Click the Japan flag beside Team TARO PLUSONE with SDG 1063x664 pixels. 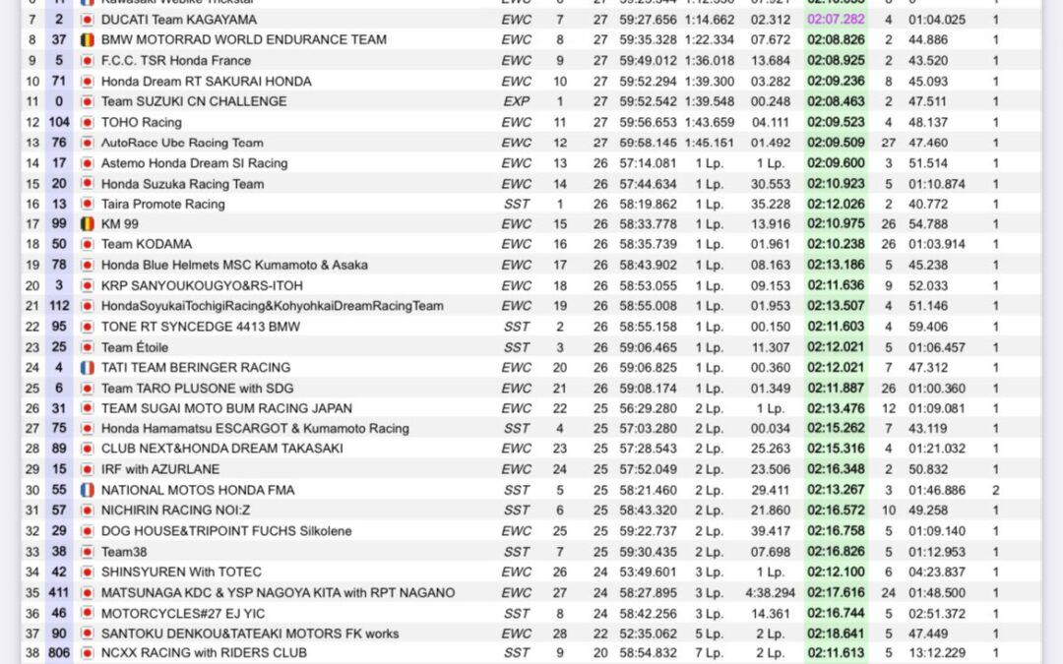[x=87, y=389]
